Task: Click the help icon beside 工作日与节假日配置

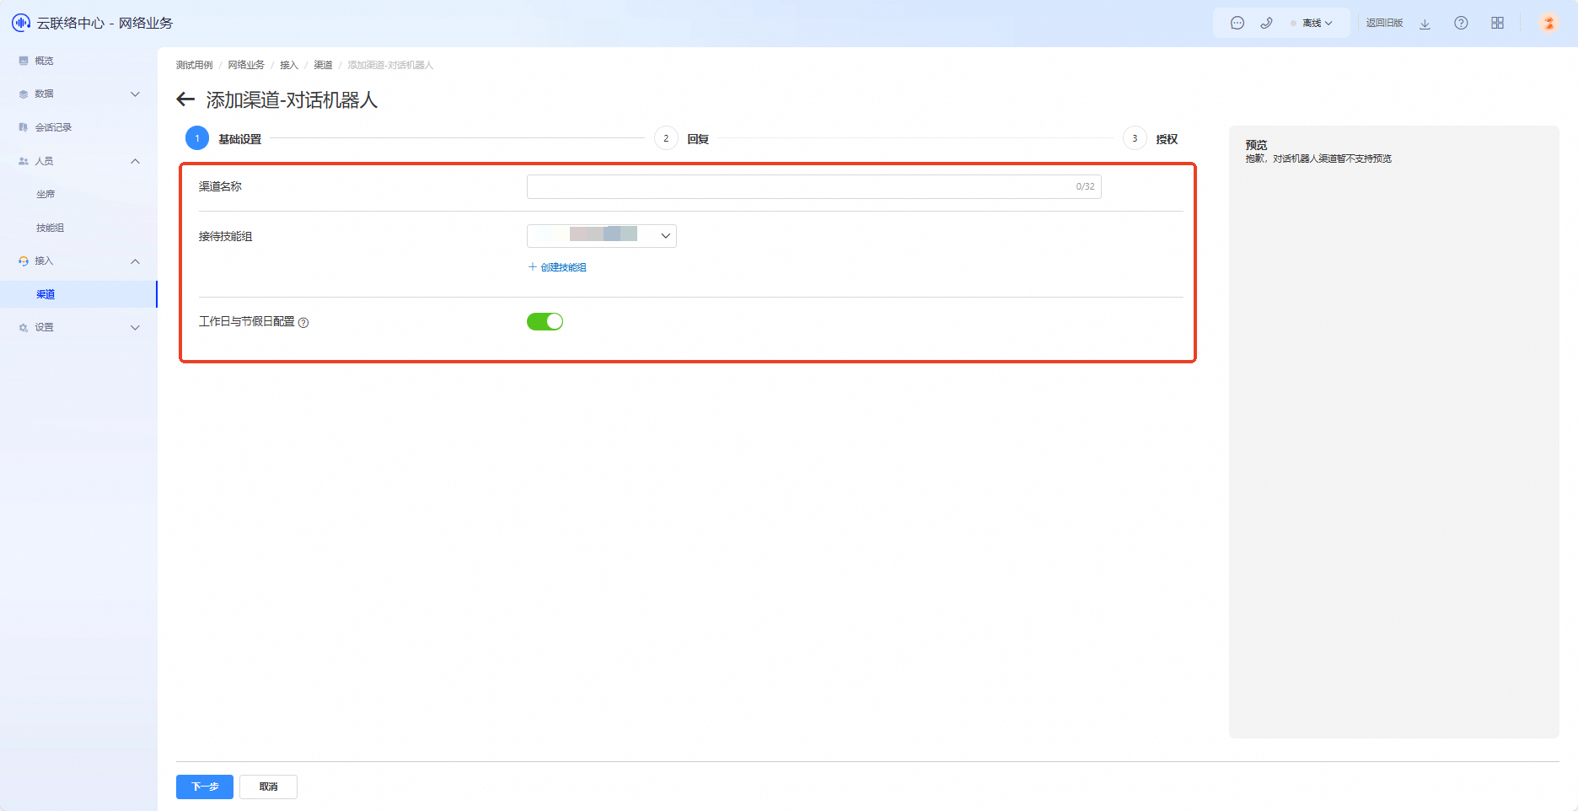Action: (x=303, y=322)
